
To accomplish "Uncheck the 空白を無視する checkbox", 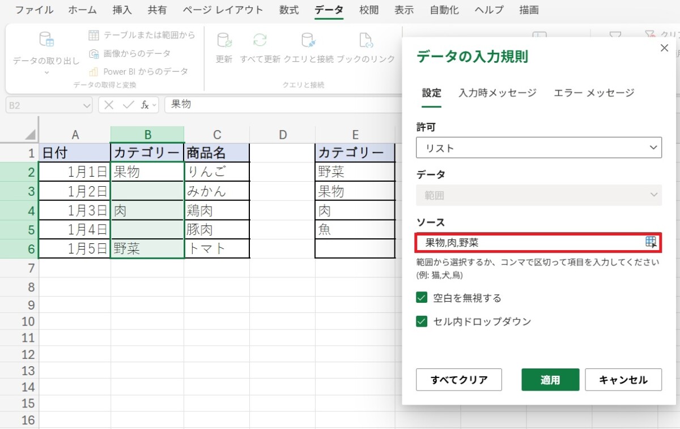I will click(421, 298).
